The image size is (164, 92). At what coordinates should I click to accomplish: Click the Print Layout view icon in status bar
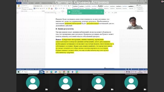(x=129, y=69)
